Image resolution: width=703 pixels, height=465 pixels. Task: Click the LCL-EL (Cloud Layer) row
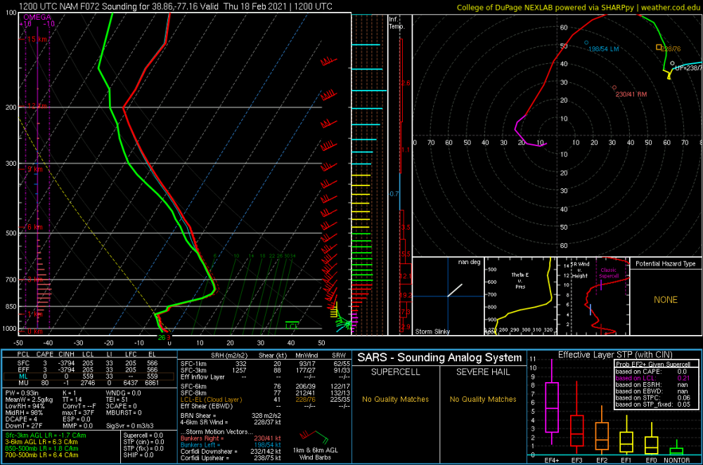coord(265,400)
